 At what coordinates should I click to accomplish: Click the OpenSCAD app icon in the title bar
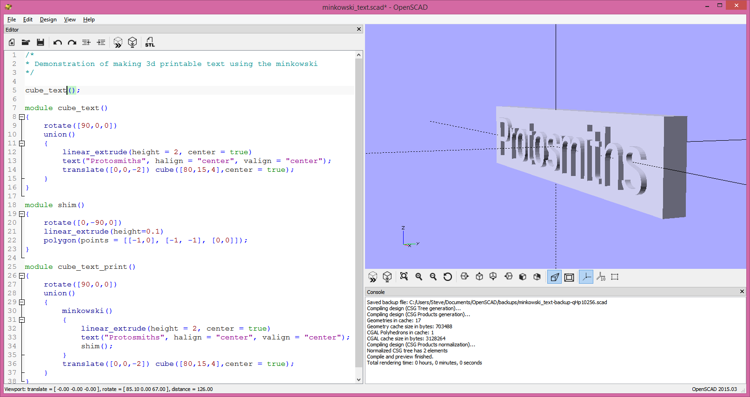(x=8, y=7)
